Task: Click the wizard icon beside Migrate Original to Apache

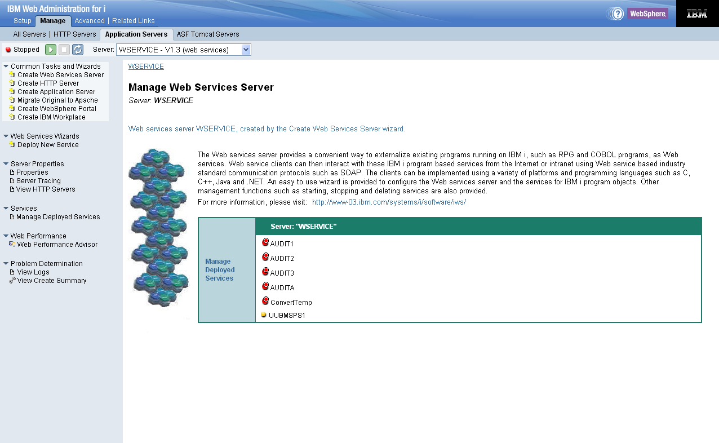Action: [12, 100]
